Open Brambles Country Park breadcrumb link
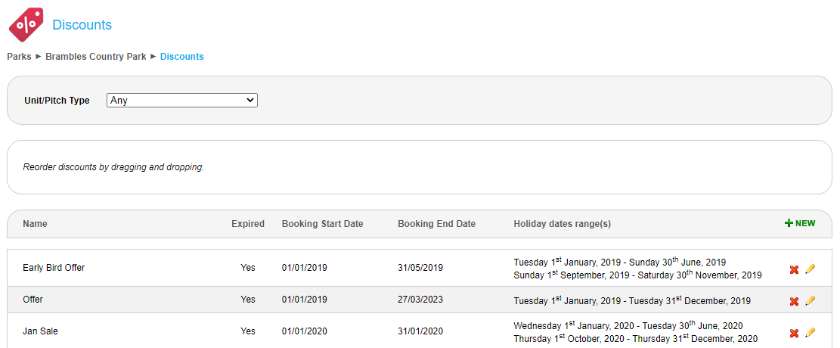 [96, 57]
